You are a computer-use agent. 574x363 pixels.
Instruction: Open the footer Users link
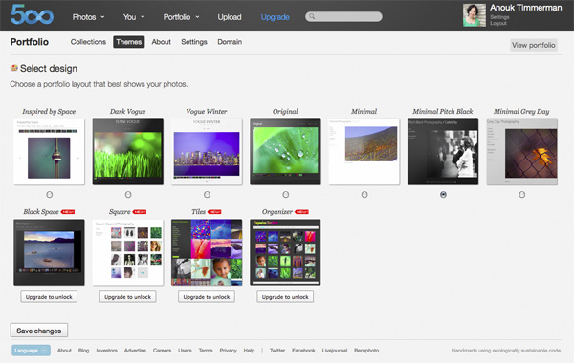click(185, 351)
